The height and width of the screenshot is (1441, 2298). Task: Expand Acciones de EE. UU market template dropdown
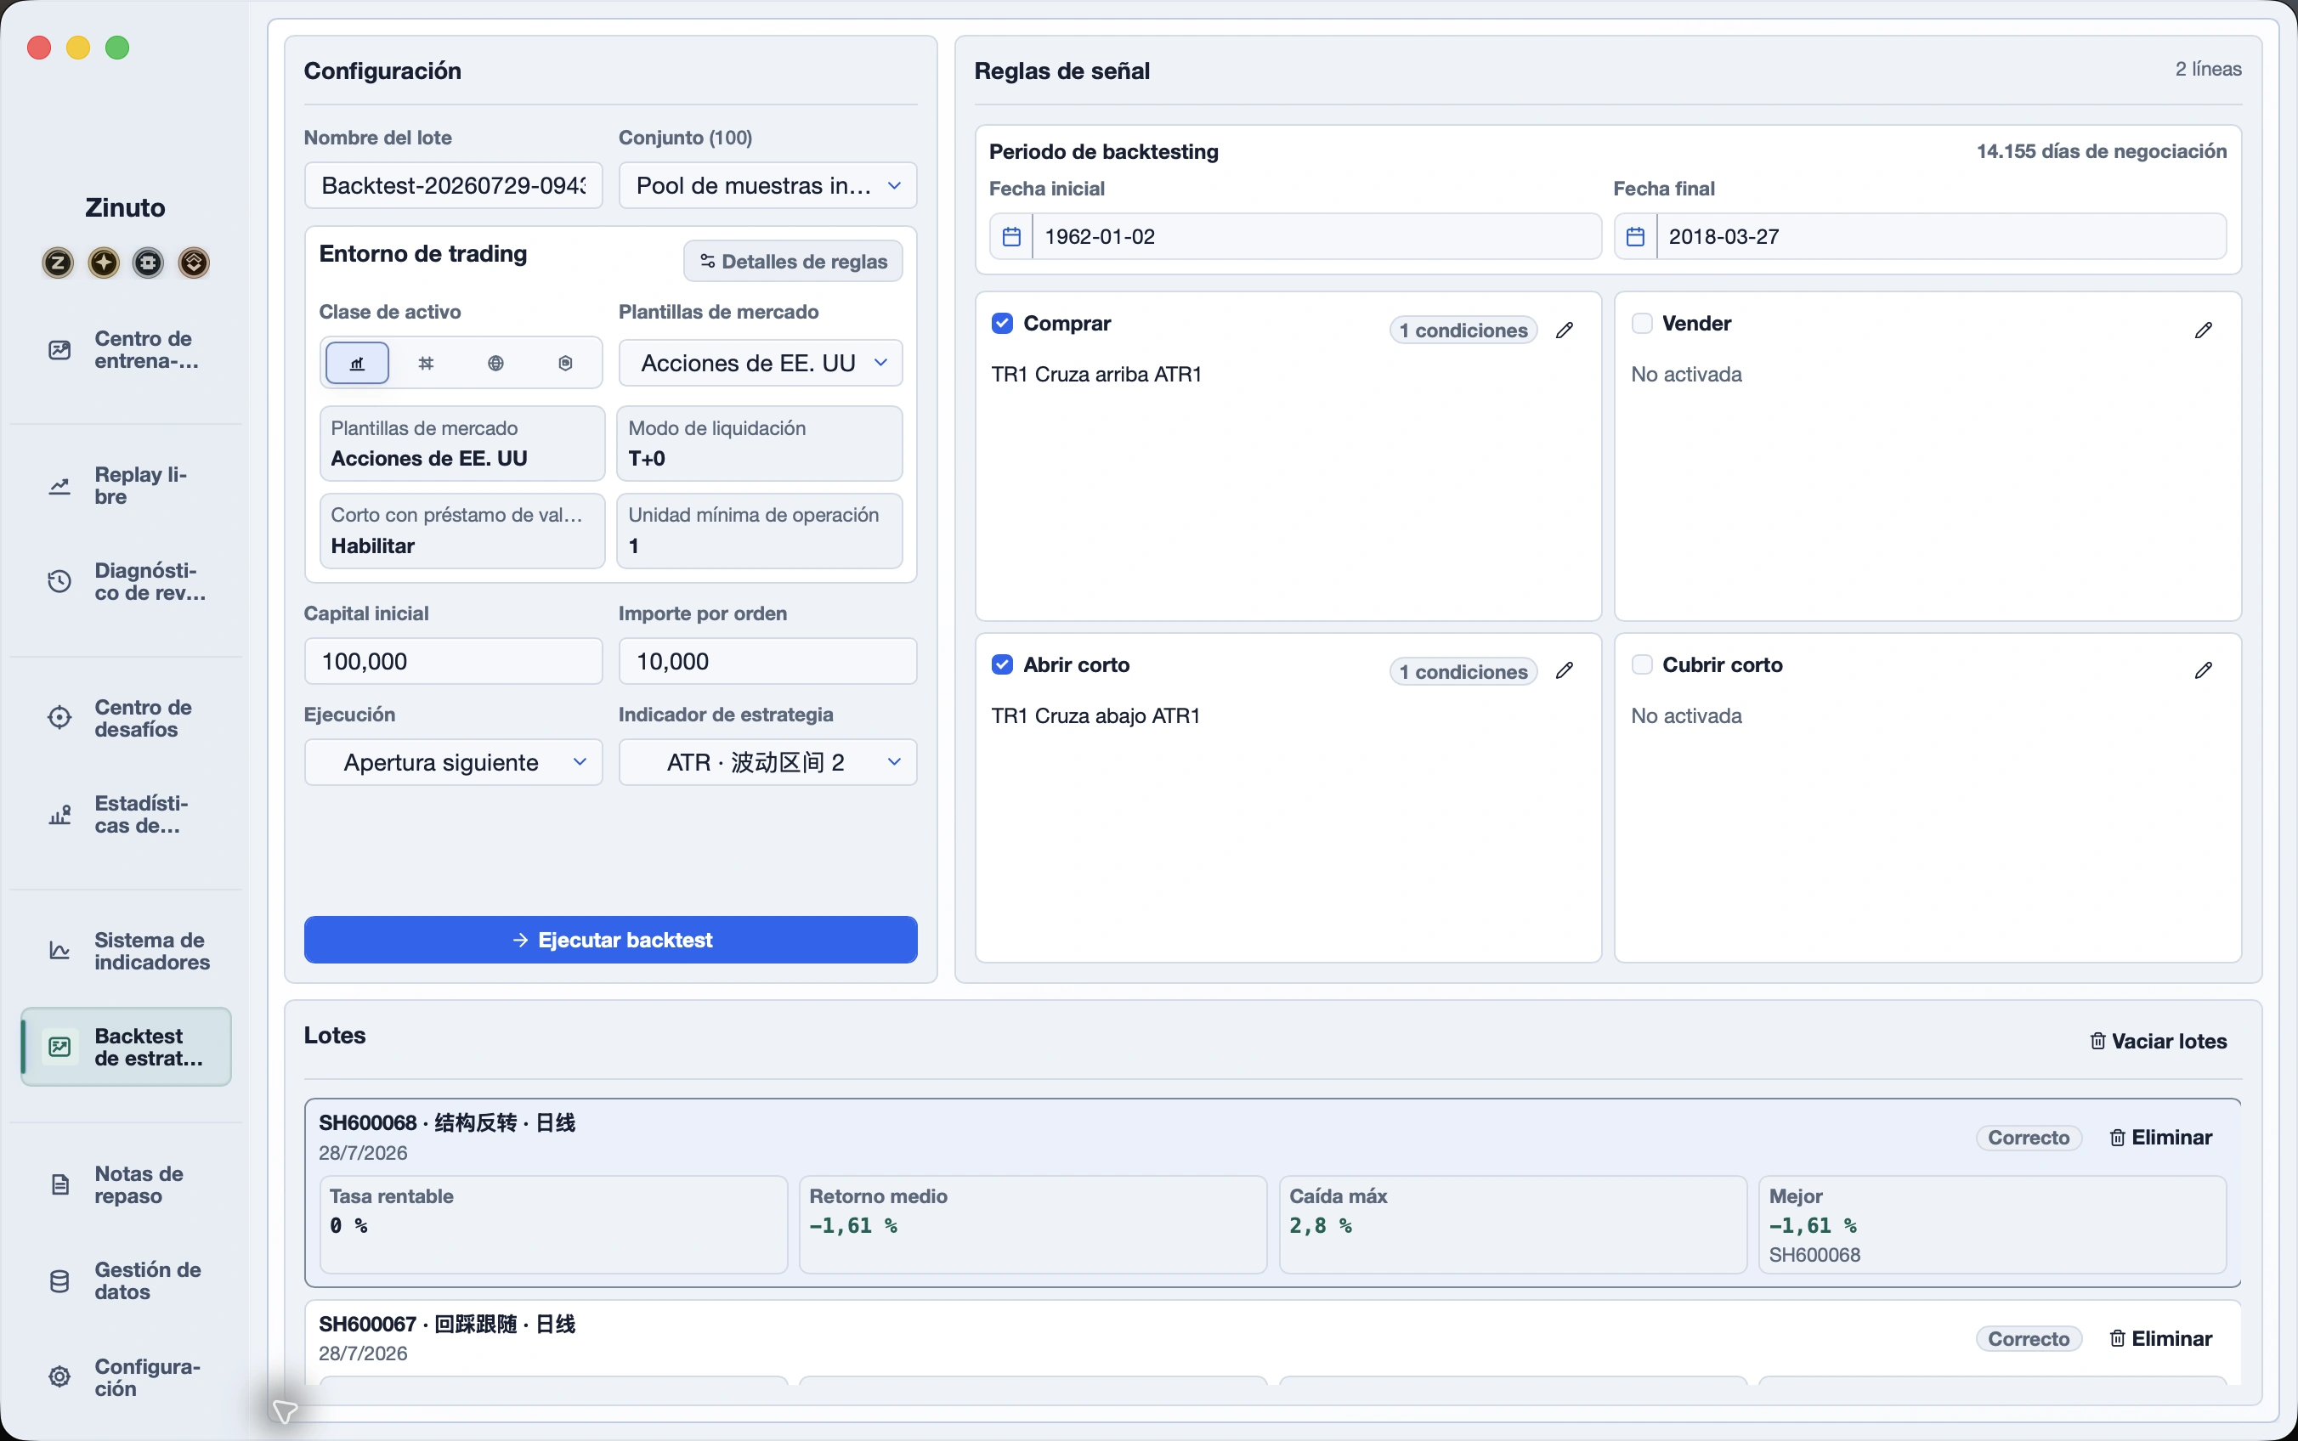pyautogui.click(x=761, y=363)
